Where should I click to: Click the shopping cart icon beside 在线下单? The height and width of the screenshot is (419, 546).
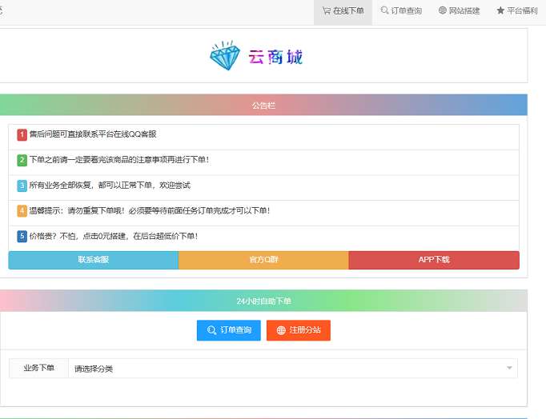pos(327,11)
